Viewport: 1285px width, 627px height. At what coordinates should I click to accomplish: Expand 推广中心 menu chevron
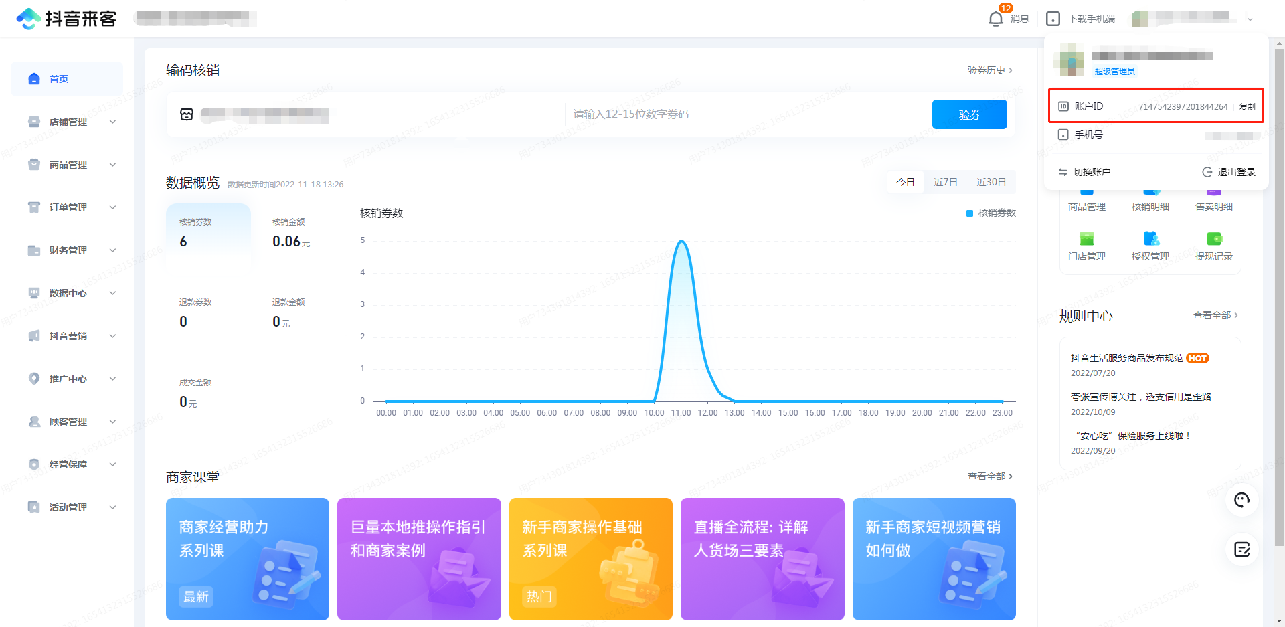pos(112,379)
